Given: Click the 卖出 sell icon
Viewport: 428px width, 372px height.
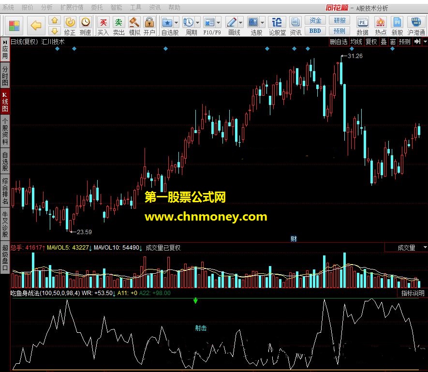Looking at the screenshot, I should pyautogui.click(x=118, y=22).
